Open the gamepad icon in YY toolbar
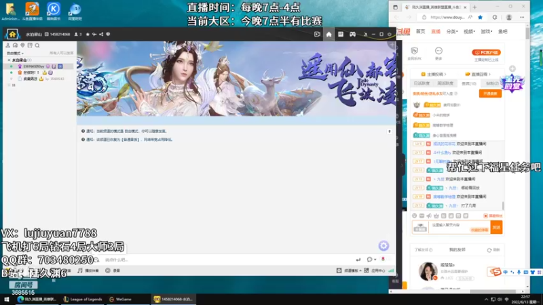Screen dimensions: 543x305 [x=352, y=35]
